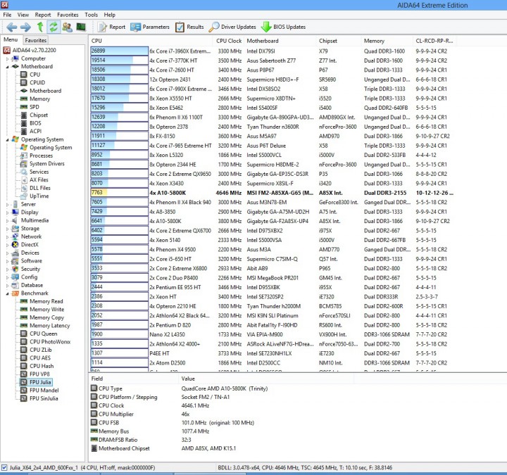
Task: Click the Refresh toolbar icon
Action: tap(54, 27)
